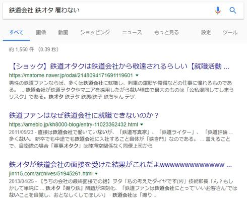The width and height of the screenshot is (247, 200).
Task: Select the すべて tab
Action: [16, 32]
